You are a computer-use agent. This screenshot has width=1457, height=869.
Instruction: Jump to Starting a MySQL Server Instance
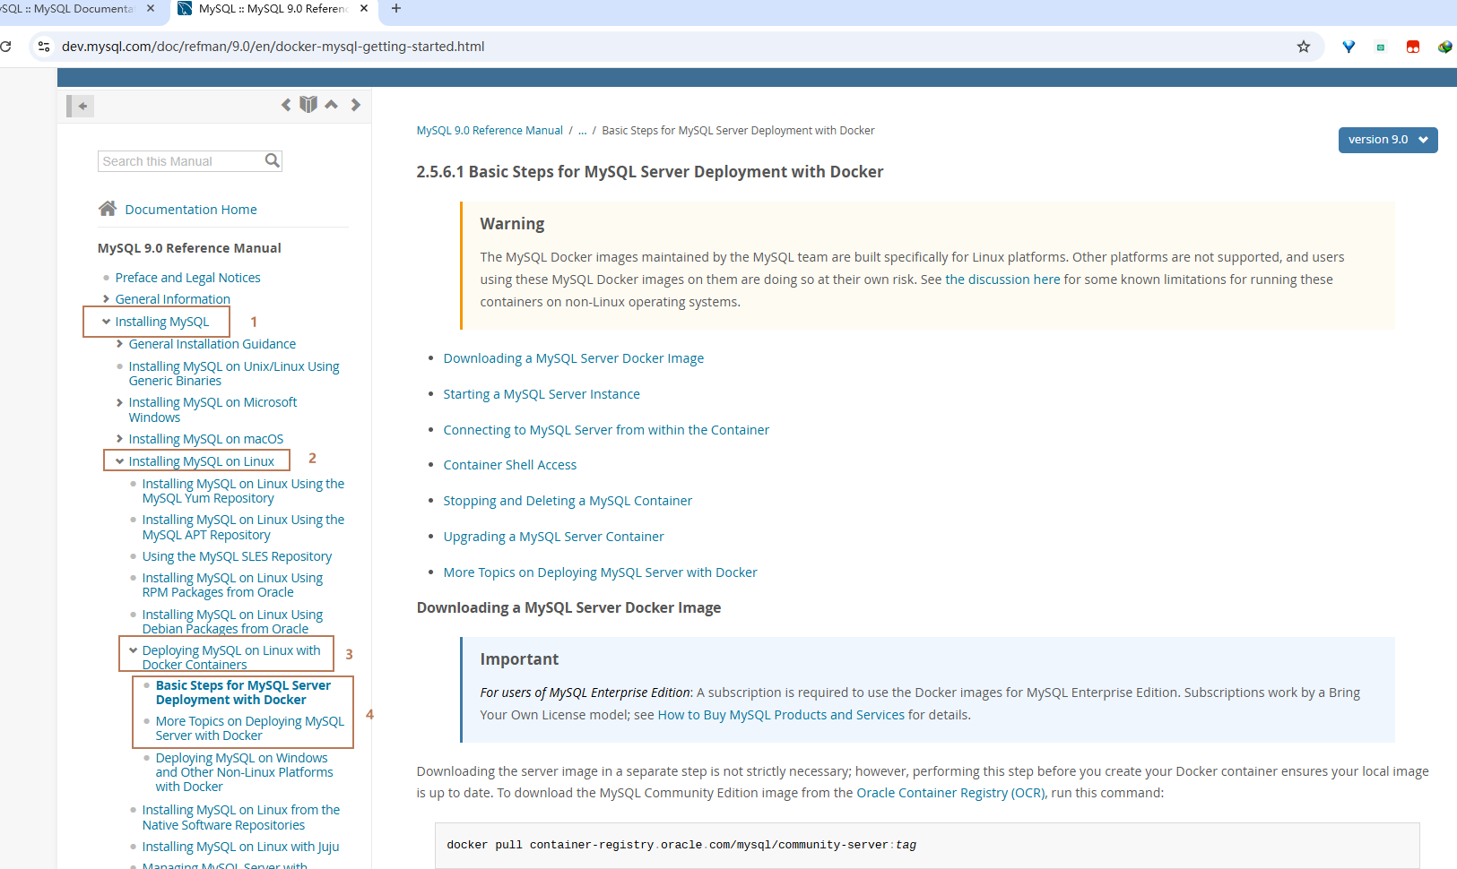click(x=542, y=394)
